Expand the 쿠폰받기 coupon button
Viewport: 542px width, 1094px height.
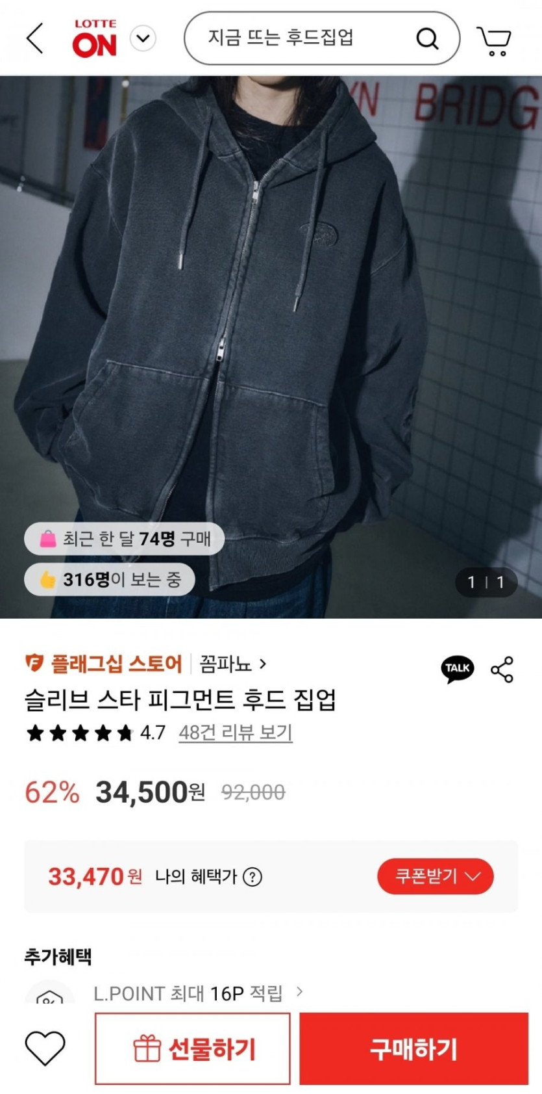pyautogui.click(x=436, y=876)
